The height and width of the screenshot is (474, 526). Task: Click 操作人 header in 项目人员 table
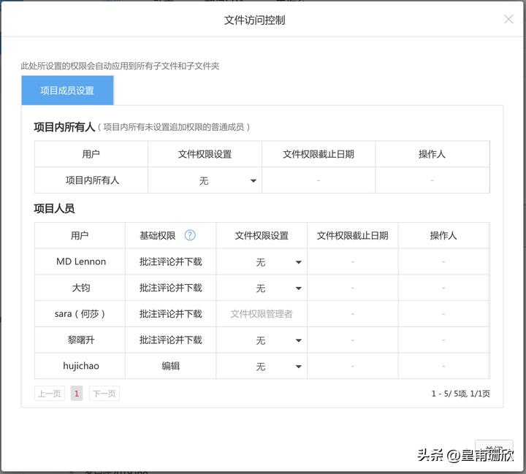click(x=443, y=235)
